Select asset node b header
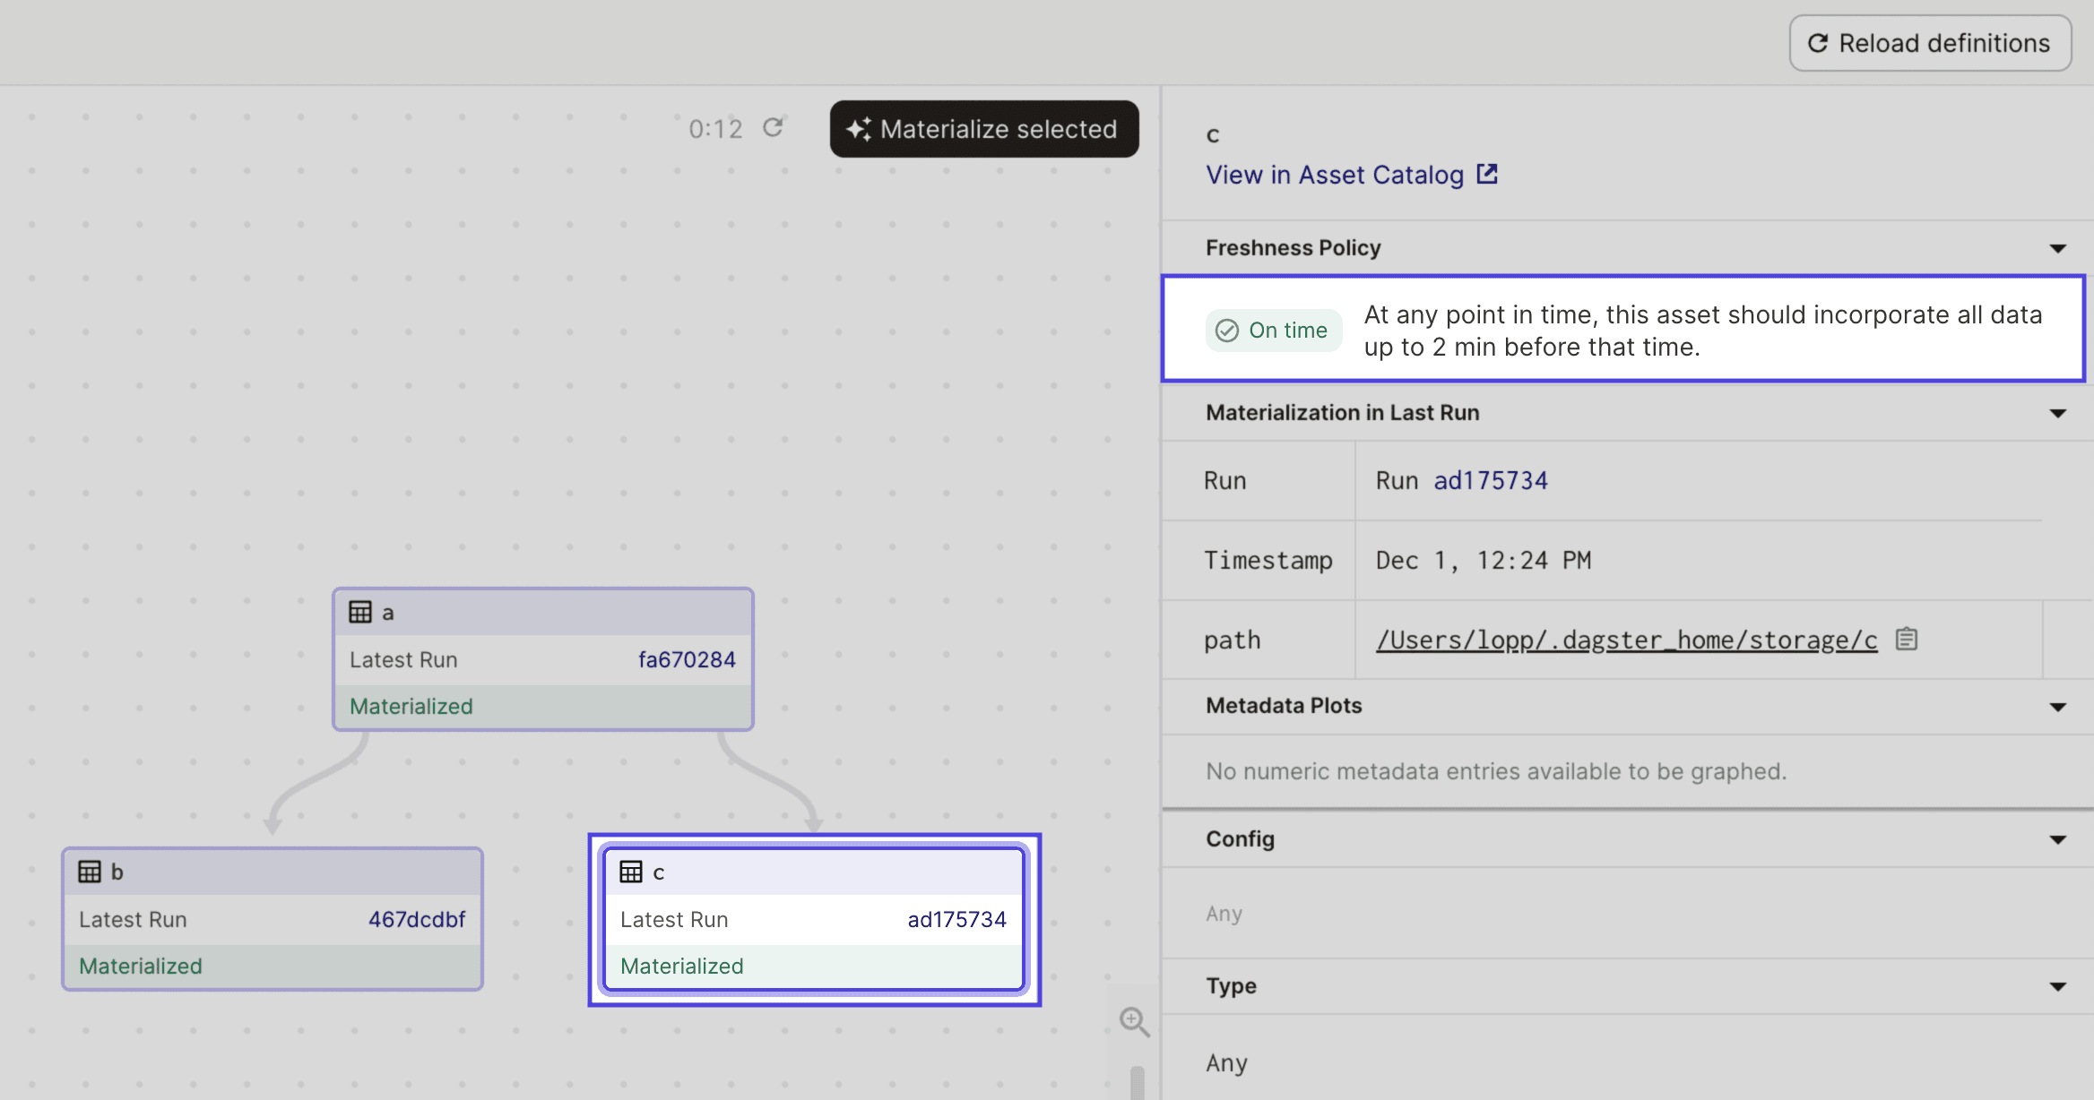This screenshot has height=1100, width=2094. coord(273,872)
